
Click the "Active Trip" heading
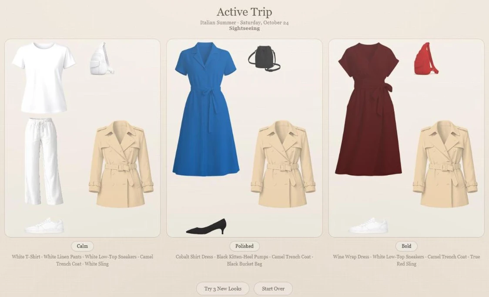point(244,12)
